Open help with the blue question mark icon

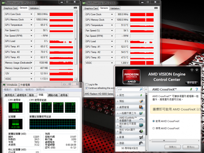click(197, 89)
